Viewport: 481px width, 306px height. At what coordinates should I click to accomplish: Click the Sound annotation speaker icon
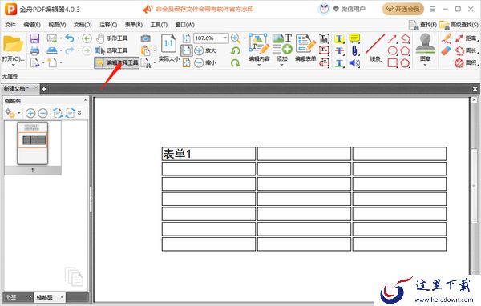[354, 63]
